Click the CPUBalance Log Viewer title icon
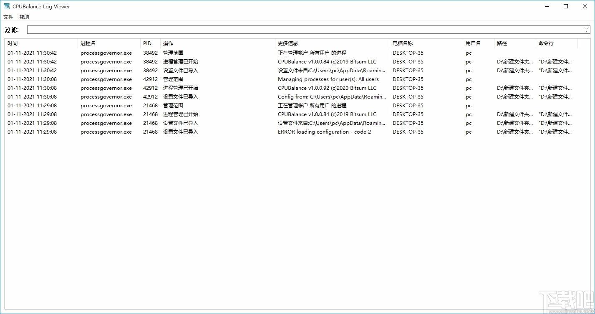 click(7, 6)
